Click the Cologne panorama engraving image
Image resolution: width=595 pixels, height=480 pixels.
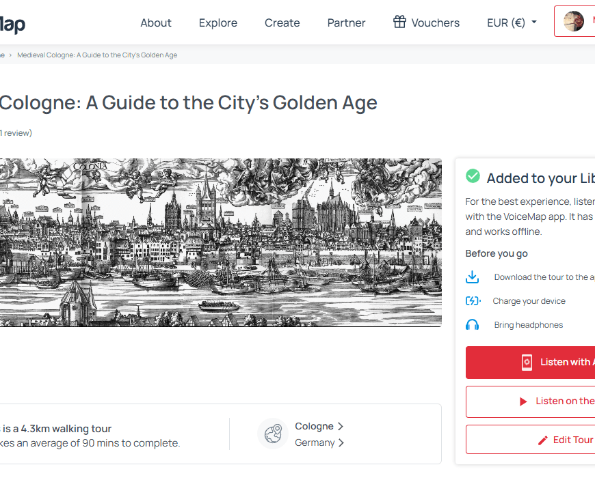[219, 242]
